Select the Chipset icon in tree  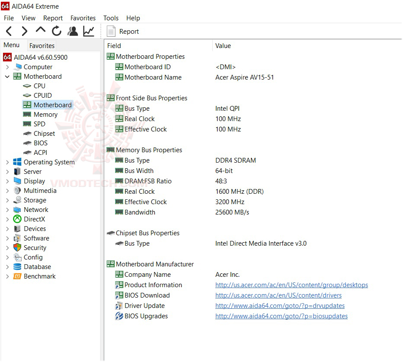pos(27,134)
